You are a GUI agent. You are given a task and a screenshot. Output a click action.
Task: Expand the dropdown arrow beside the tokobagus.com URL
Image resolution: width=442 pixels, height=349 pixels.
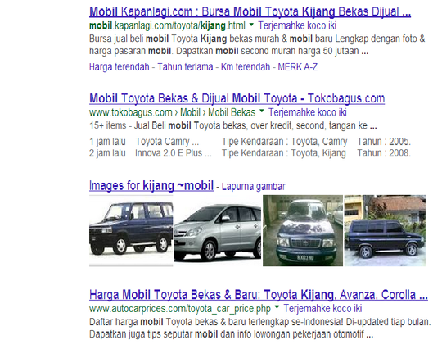click(262, 111)
